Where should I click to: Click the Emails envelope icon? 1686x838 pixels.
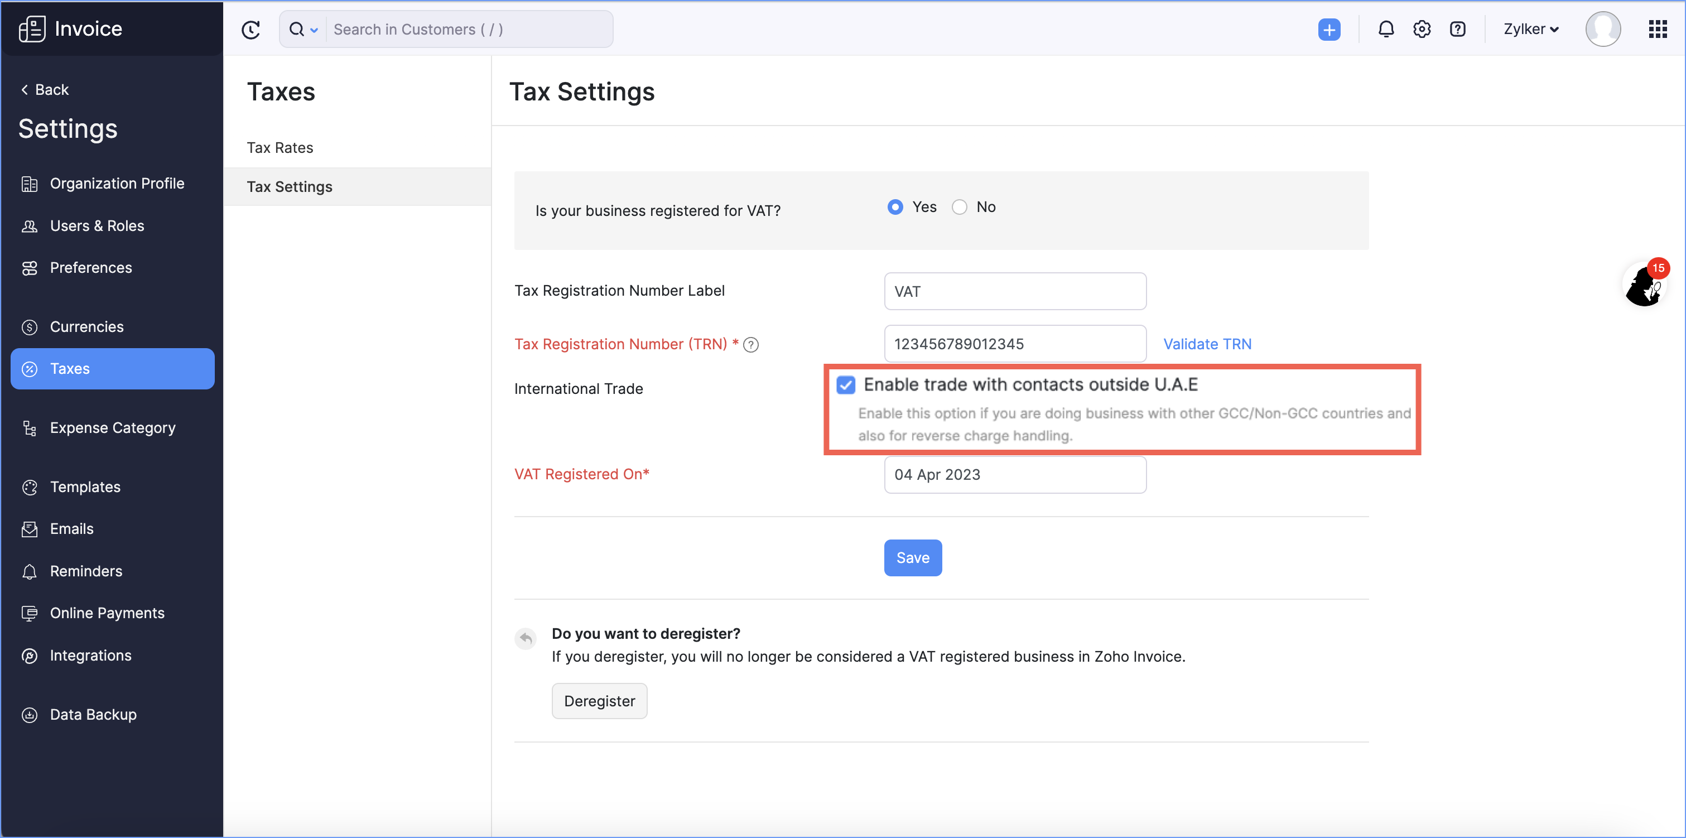pyautogui.click(x=30, y=529)
